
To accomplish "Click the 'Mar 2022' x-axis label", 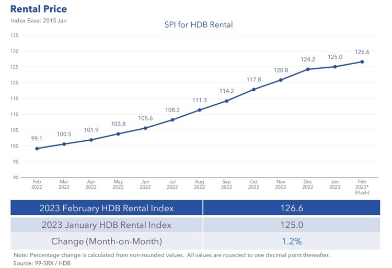I will [x=64, y=184].
